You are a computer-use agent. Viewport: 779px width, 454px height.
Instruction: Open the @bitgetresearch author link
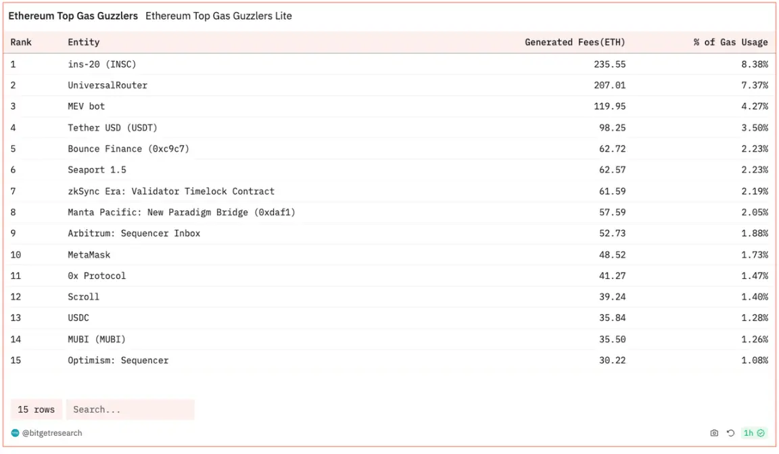[x=52, y=433]
